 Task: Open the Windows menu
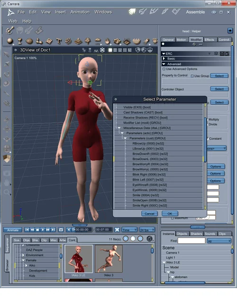[x=103, y=12]
